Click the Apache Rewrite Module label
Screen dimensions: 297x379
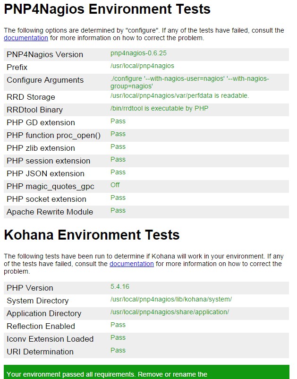click(50, 212)
